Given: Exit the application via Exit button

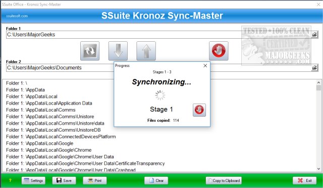Looking at the screenshot, I should click(304, 180).
